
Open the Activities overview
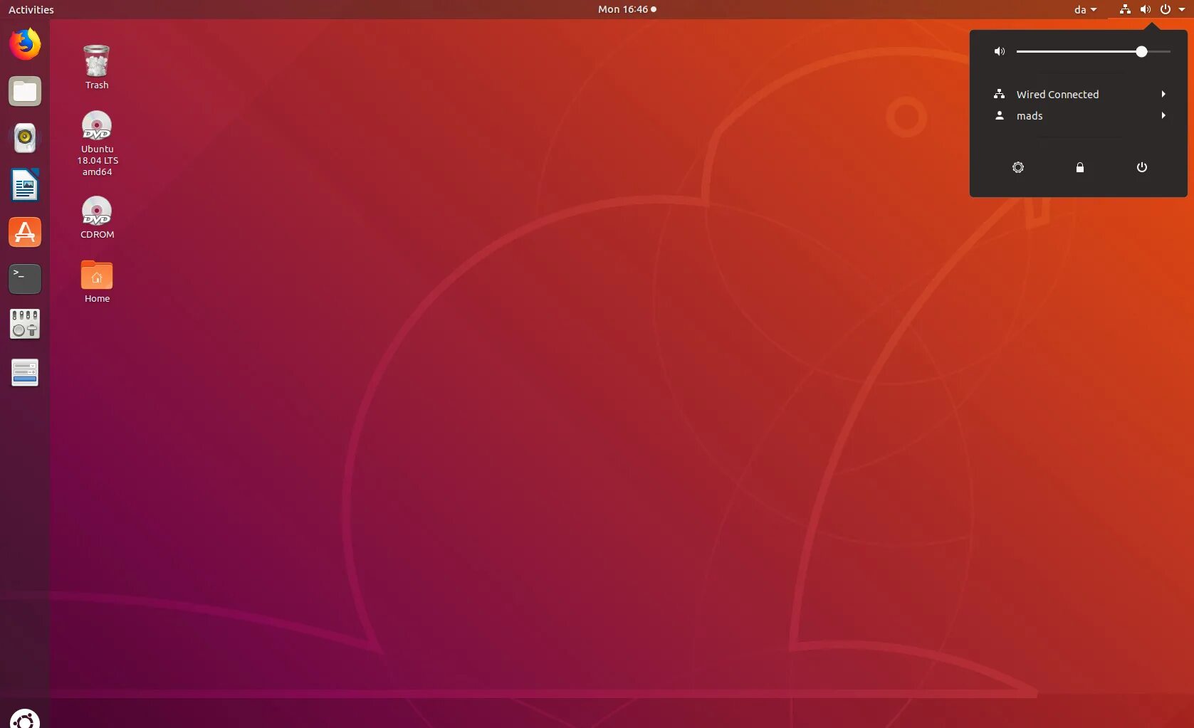pos(31,9)
